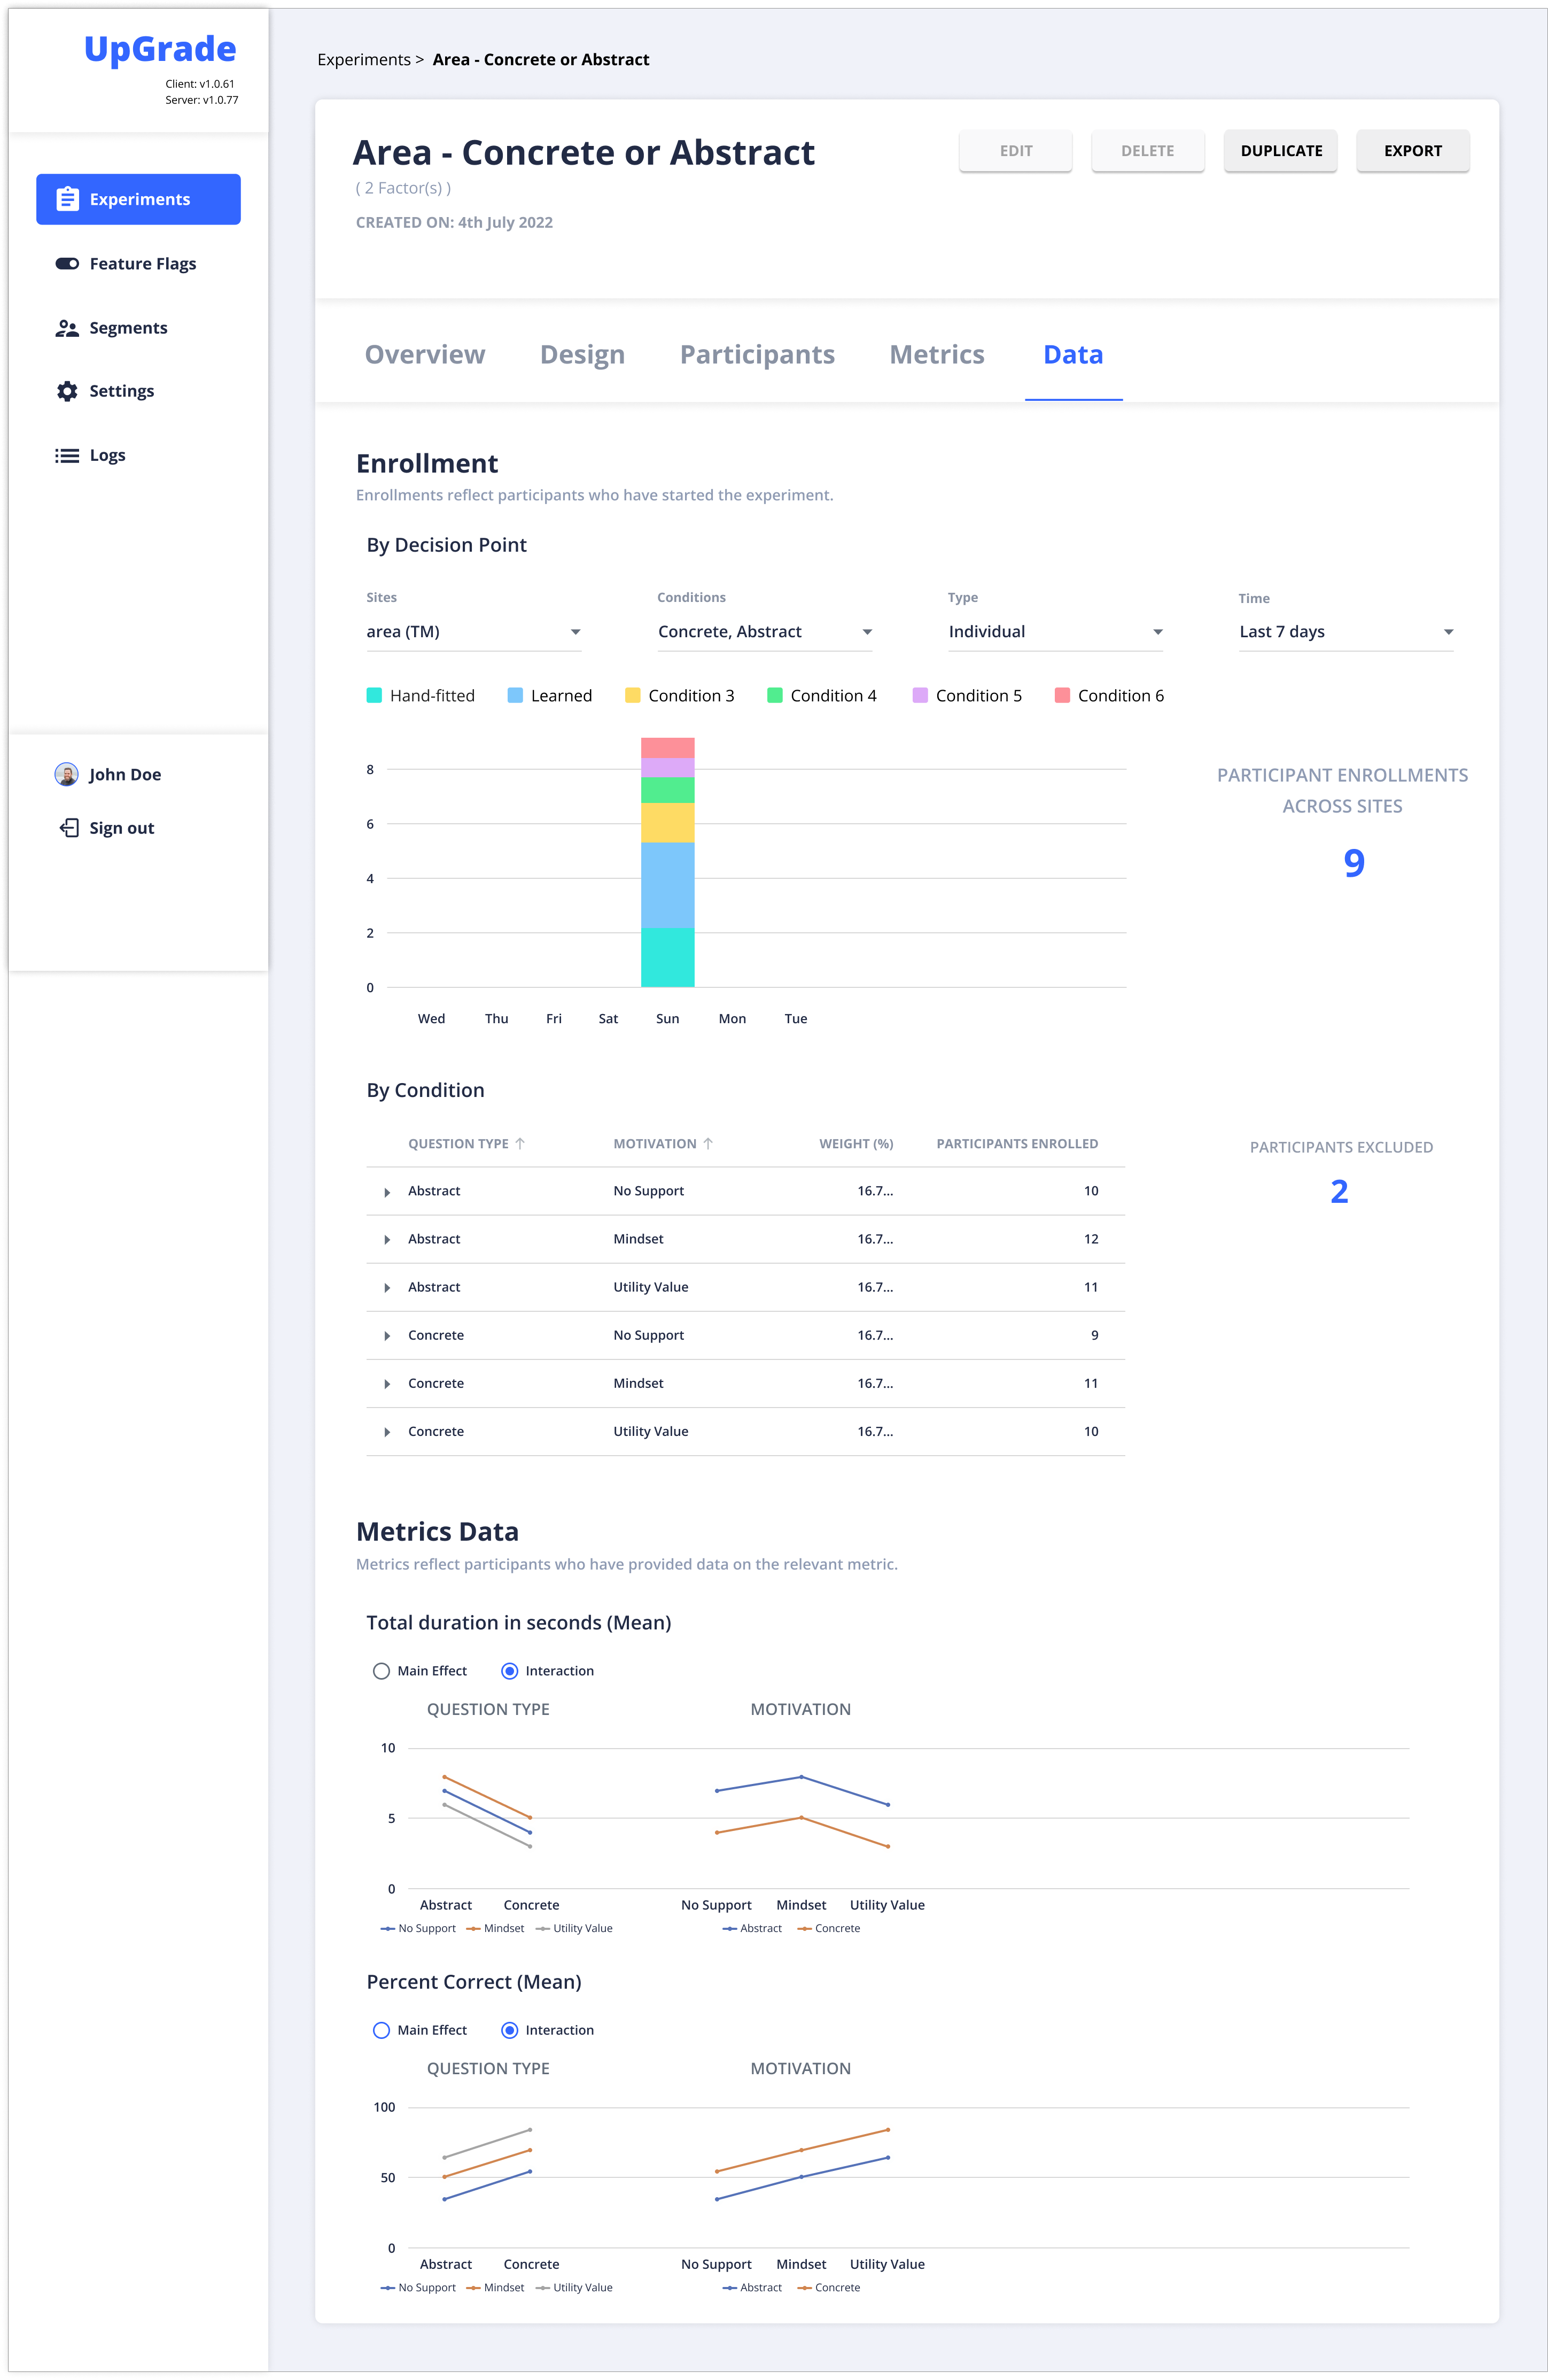Open the Time filter set to Last 7 days

coord(1344,631)
